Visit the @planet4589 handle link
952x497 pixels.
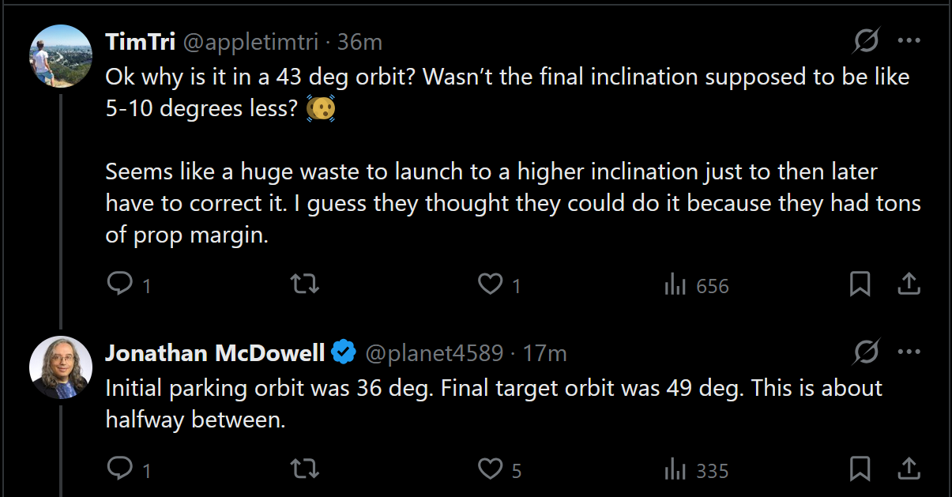click(432, 352)
